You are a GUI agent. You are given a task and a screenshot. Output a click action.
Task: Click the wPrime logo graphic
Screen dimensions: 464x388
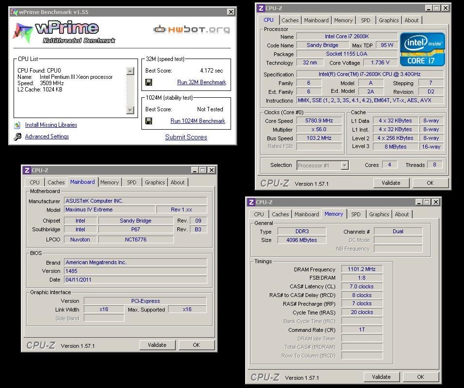point(63,32)
